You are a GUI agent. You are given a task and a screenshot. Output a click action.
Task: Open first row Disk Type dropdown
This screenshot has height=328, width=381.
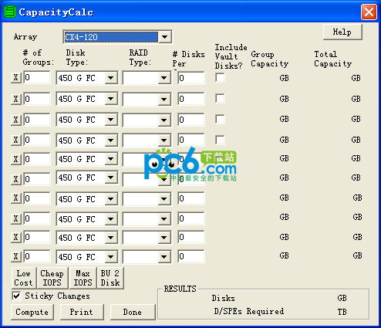(x=111, y=78)
